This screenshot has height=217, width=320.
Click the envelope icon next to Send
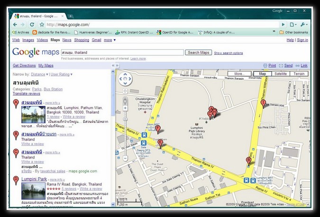(281, 66)
